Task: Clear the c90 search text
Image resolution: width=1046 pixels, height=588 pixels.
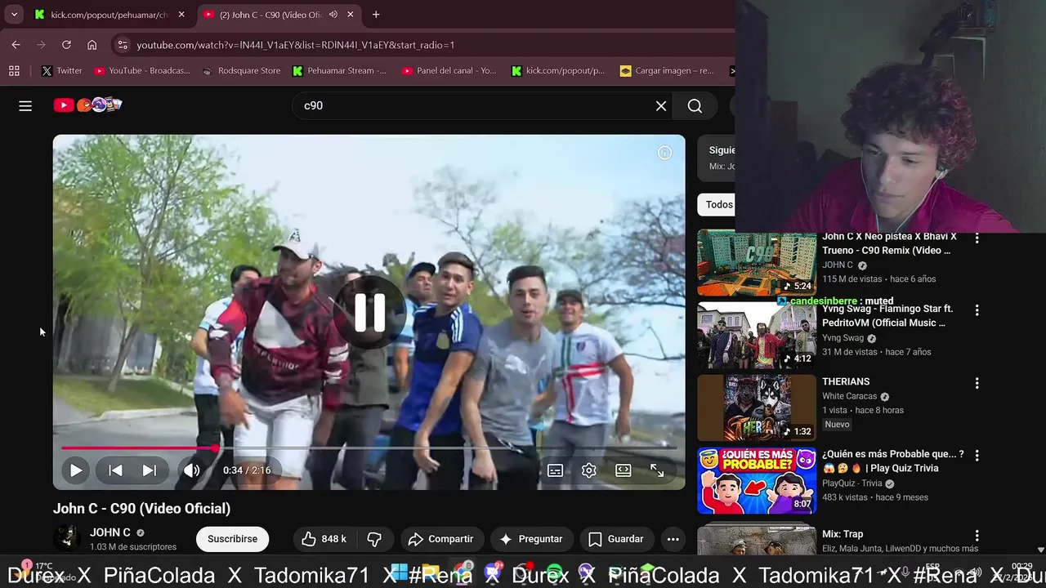Action: coord(661,105)
